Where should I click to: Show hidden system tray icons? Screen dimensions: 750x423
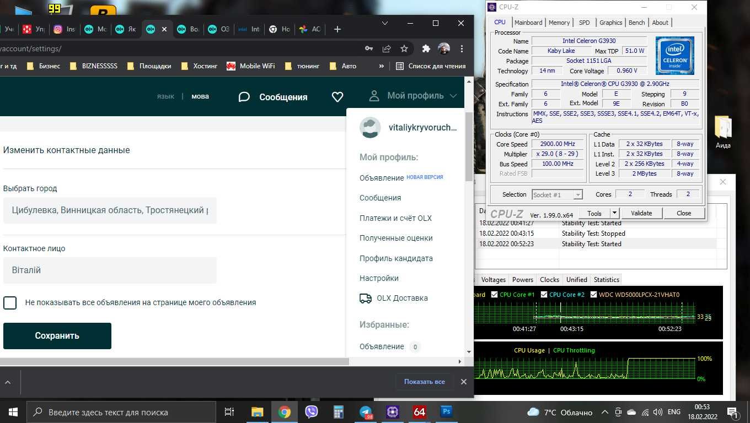coord(604,412)
